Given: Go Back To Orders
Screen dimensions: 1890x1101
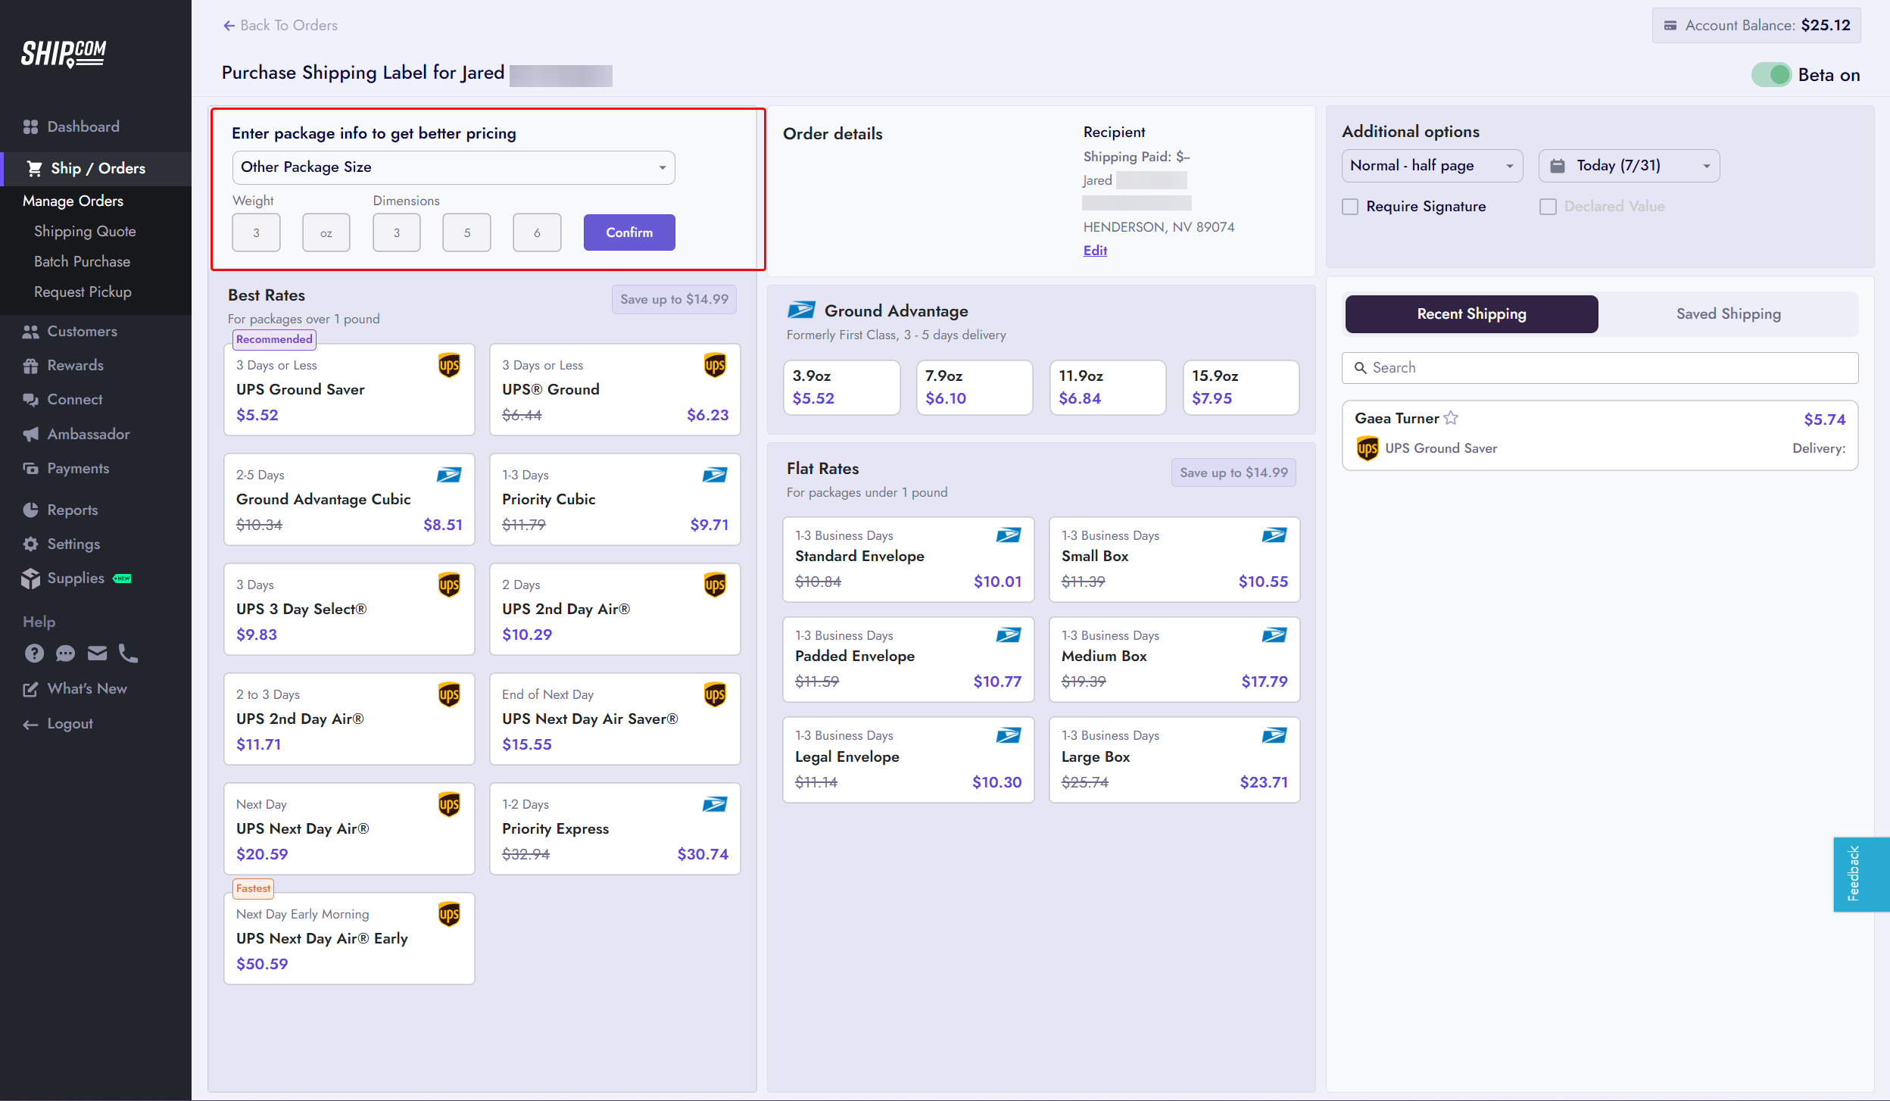Looking at the screenshot, I should coord(280,25).
